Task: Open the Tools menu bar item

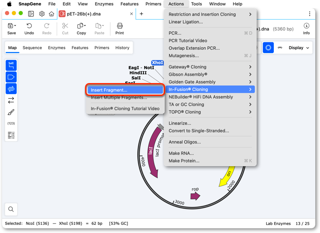Action: coord(196,4)
